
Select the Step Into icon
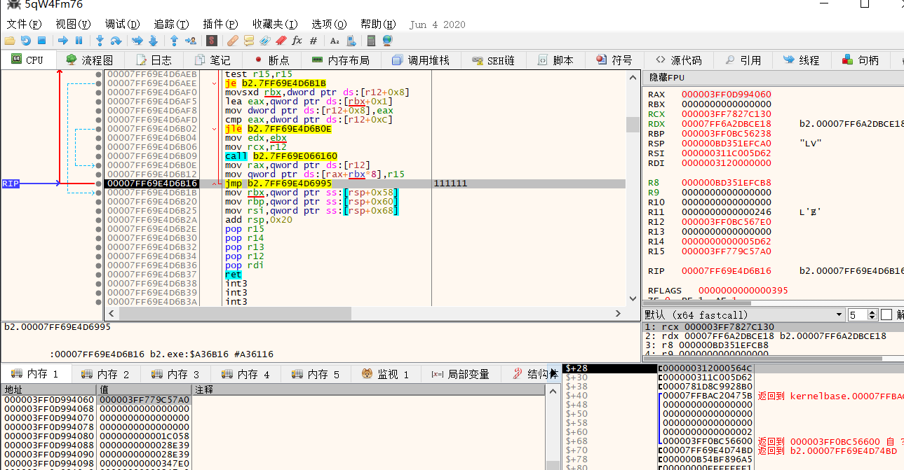100,41
